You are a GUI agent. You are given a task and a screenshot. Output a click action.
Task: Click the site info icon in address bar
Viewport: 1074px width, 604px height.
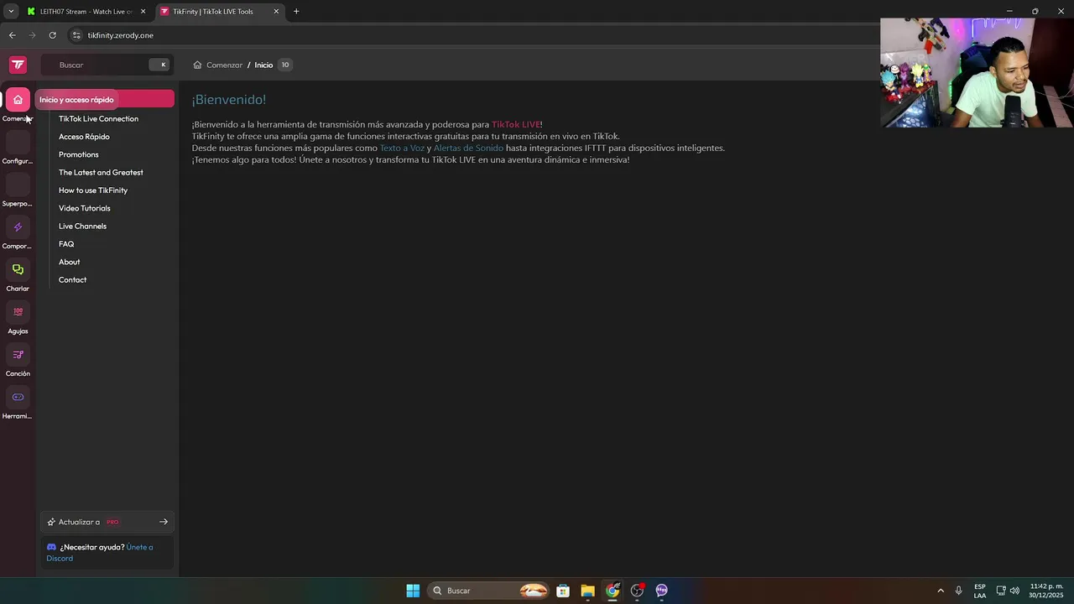click(x=76, y=35)
